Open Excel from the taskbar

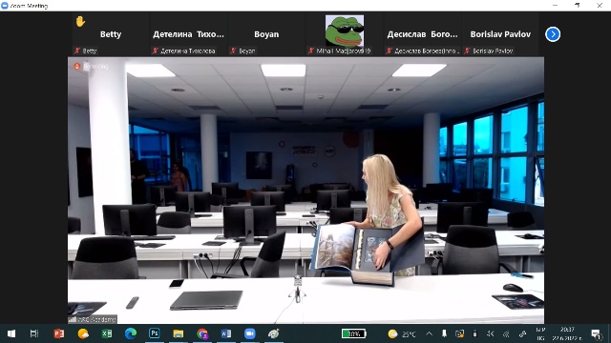point(106,333)
